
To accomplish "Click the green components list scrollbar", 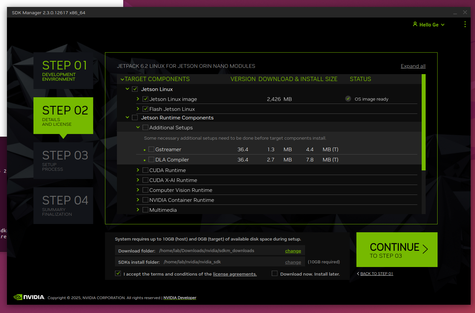I will [x=423, y=122].
